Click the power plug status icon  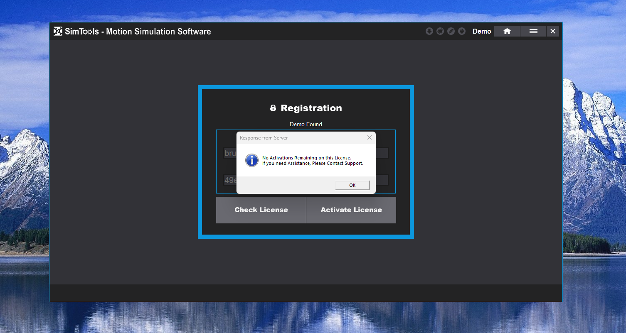[462, 31]
